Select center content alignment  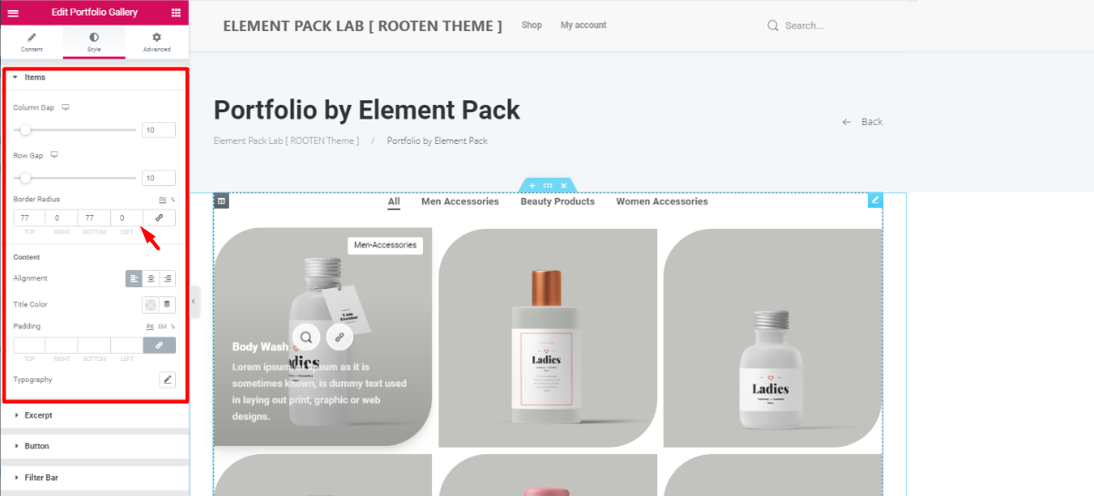pyautogui.click(x=151, y=278)
